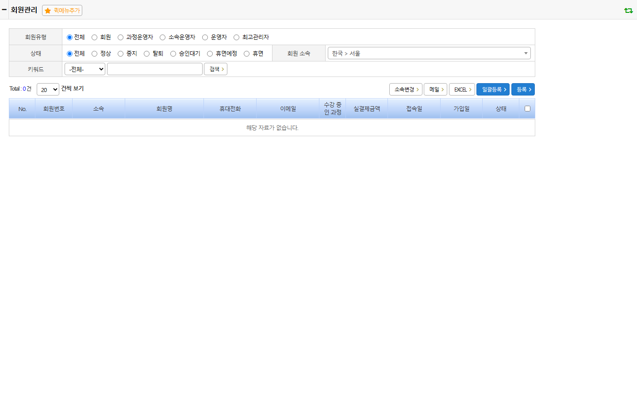Click the No. column header

coord(23,109)
